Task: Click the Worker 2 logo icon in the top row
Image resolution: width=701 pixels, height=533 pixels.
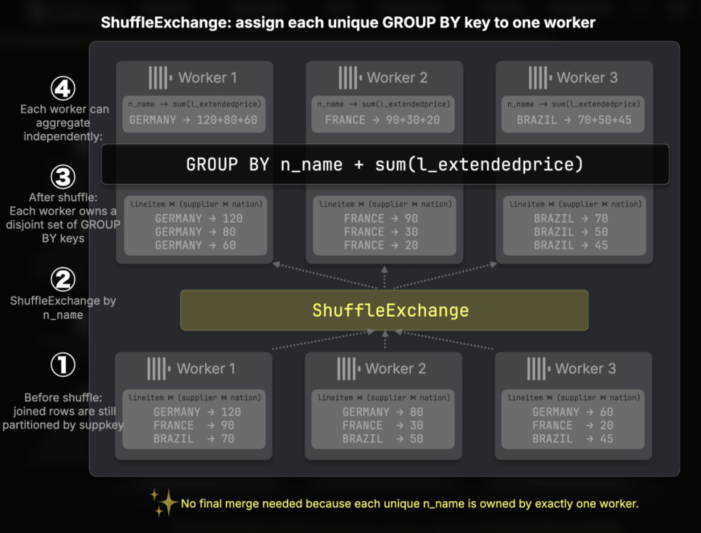Action: coord(350,78)
